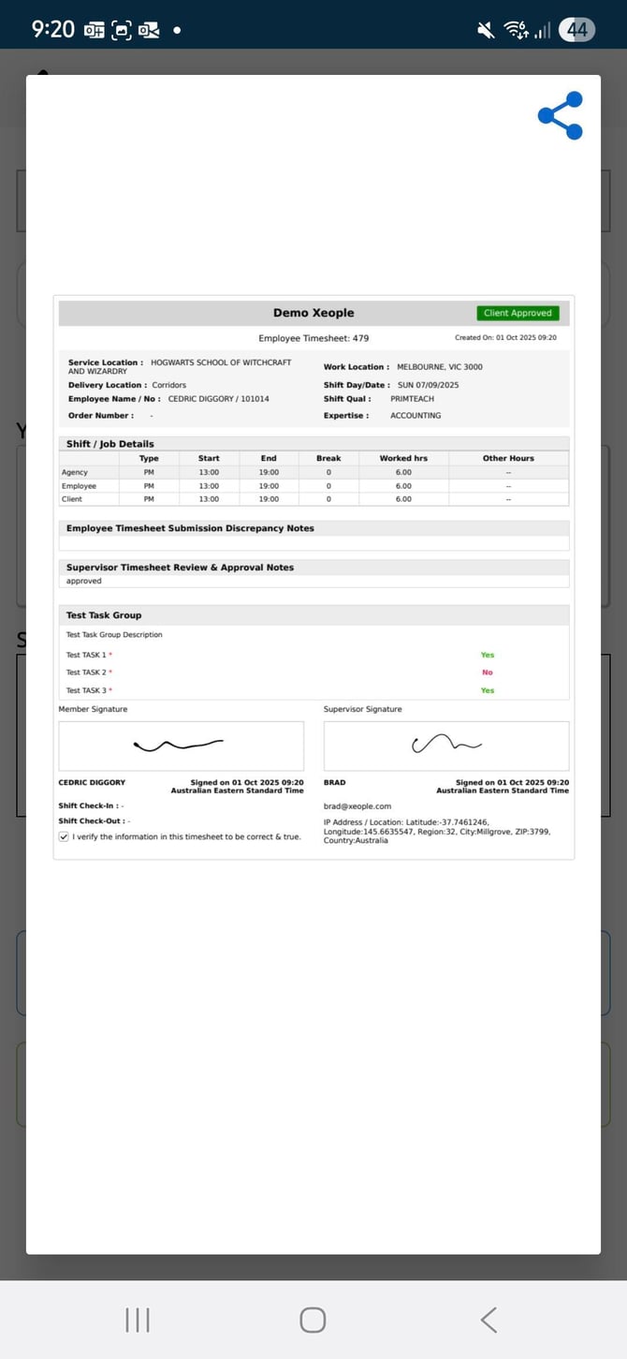Select the No value for Test TASK 2

tap(487, 672)
